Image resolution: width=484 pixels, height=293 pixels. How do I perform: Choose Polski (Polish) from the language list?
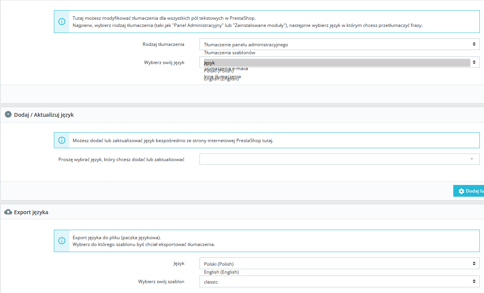tap(218, 71)
